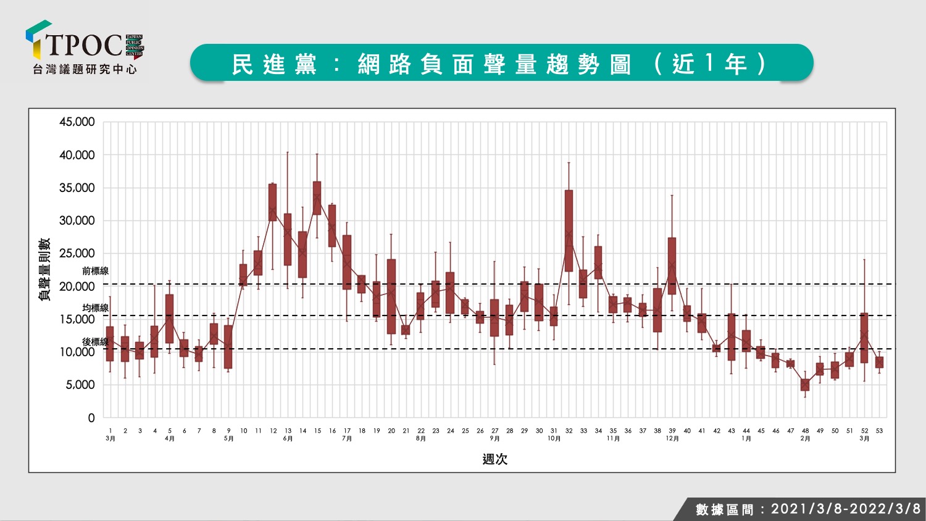Viewport: 926px width, 521px height.
Task: Click the 週次 x-axis title
Action: coord(494,459)
